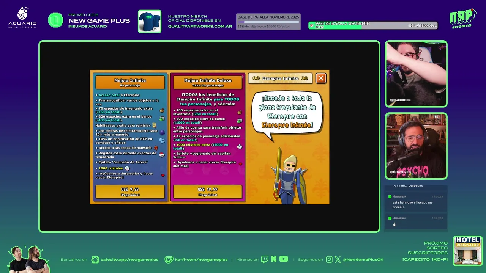Click the green coin icon beside PROMO CODE

point(56,20)
